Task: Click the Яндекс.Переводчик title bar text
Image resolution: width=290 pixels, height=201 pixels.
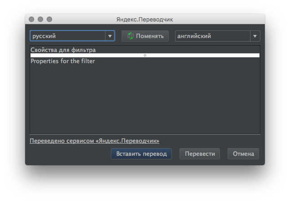Action: tap(145, 19)
